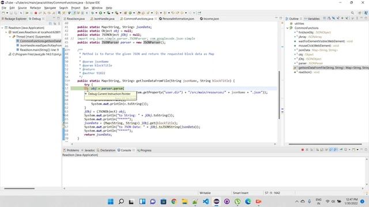The width and height of the screenshot is (369, 207).
Task: Click the Pin Console icon
Action: point(341,149)
